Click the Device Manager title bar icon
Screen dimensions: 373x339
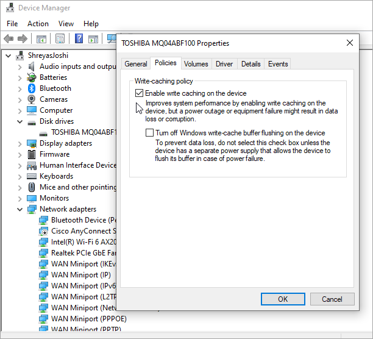point(10,8)
